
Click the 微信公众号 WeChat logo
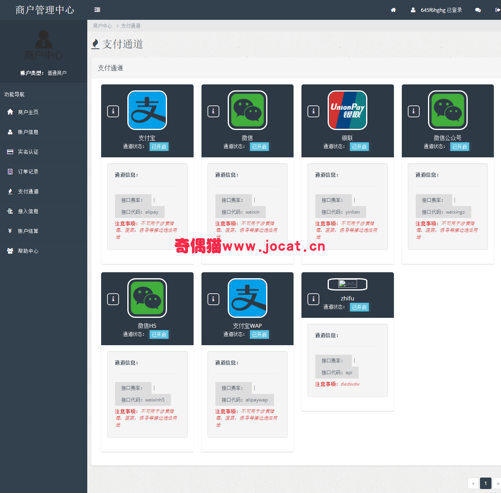(x=447, y=110)
